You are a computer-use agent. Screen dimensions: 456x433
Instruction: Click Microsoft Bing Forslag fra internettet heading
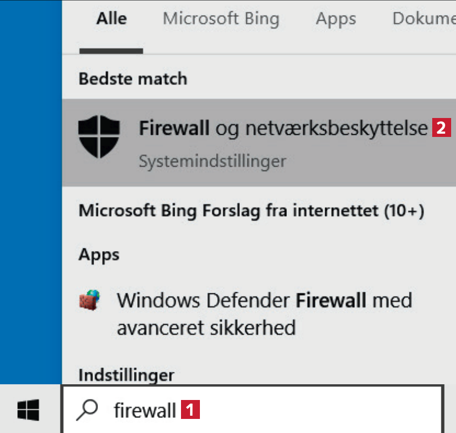coord(251,211)
